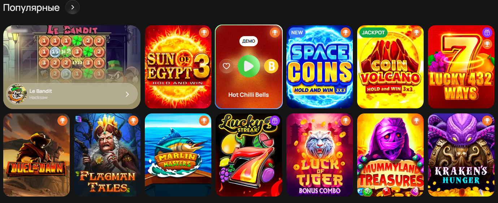The height and width of the screenshot is (203, 498).
Task: Click the NEW label on Space Coins
Action: [297, 33]
